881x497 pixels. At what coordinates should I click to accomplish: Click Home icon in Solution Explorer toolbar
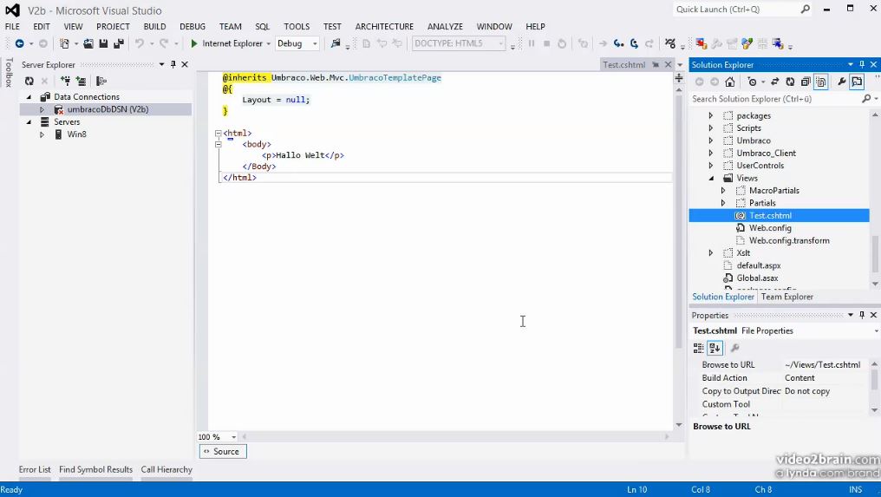click(730, 82)
